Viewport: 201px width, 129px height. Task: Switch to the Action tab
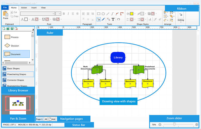coord(24,8)
